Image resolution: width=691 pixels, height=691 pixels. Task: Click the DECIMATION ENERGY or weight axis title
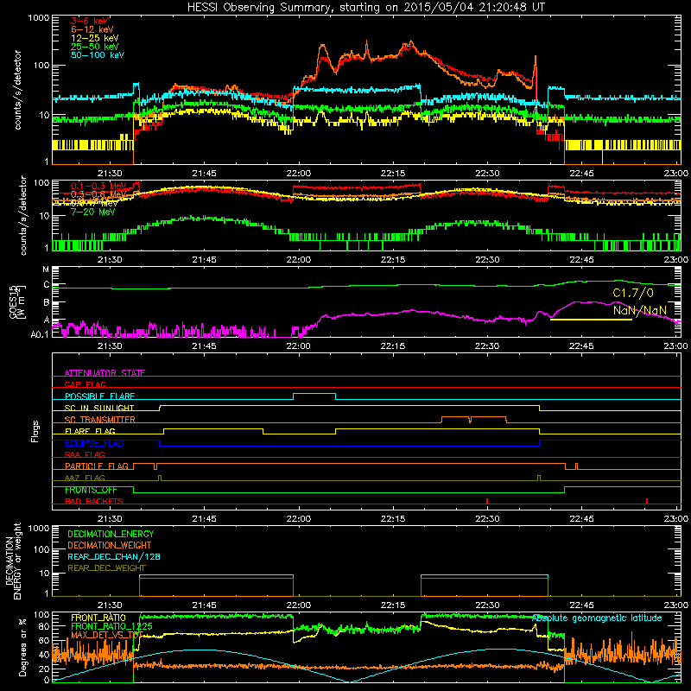pos(13,561)
